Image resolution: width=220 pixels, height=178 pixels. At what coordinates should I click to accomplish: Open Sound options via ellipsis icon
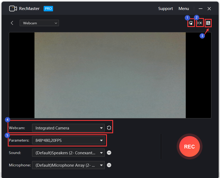tap(109, 153)
